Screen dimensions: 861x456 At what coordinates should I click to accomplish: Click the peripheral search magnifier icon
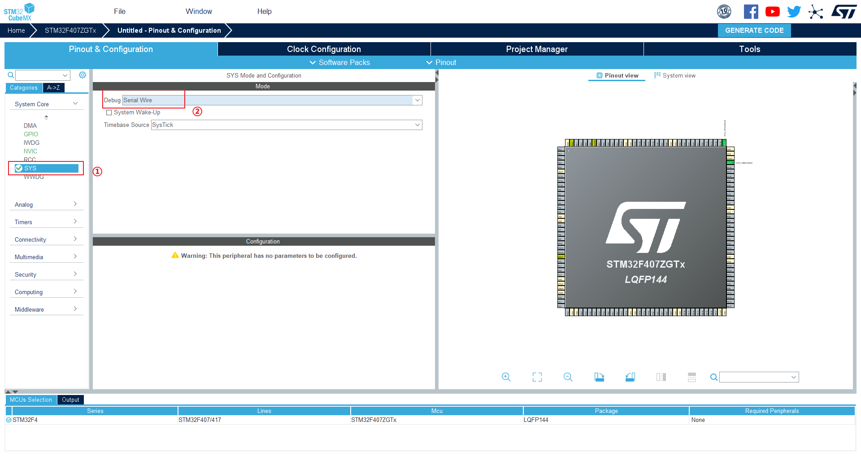click(11, 75)
